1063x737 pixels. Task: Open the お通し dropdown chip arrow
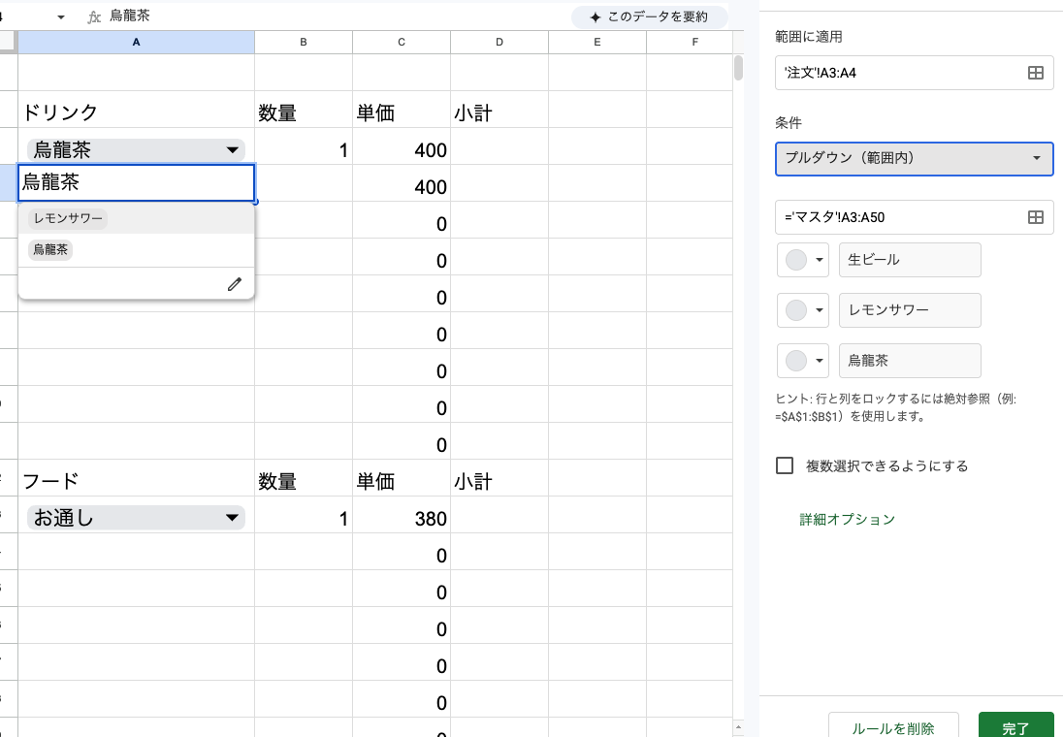pyautogui.click(x=232, y=519)
